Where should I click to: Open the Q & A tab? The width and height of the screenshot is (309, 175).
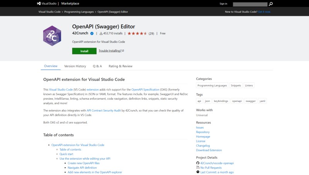click(x=97, y=66)
